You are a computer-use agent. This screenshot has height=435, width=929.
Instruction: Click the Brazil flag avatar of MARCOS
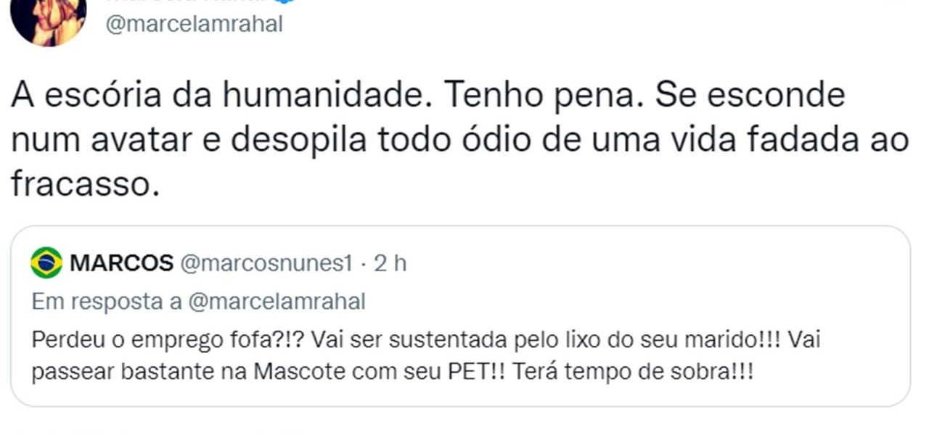(46, 262)
